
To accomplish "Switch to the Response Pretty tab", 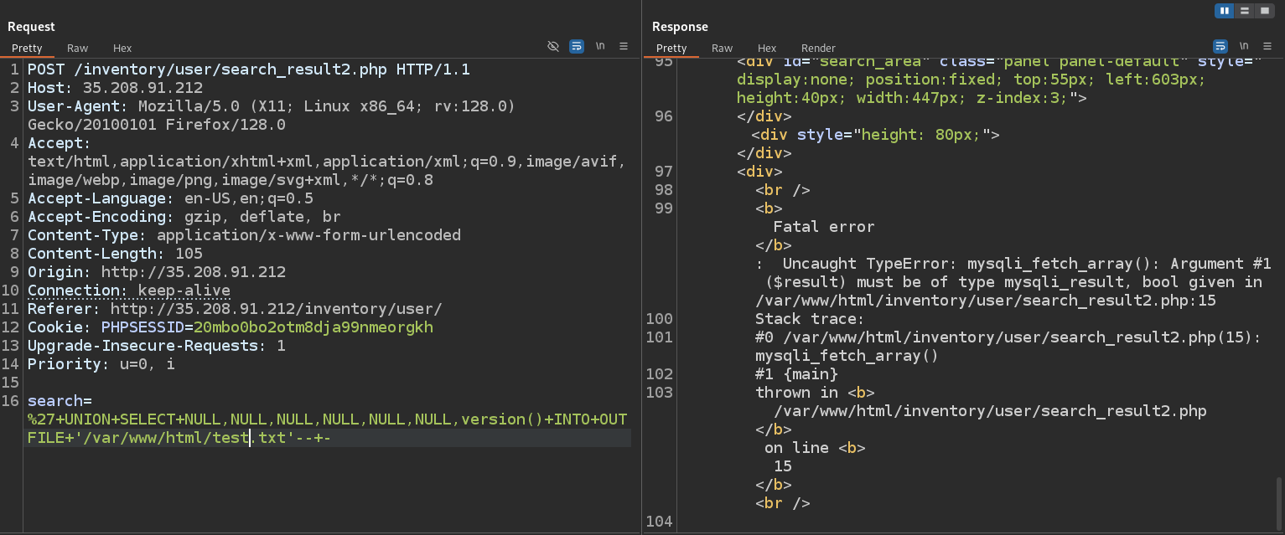I will 671,49.
